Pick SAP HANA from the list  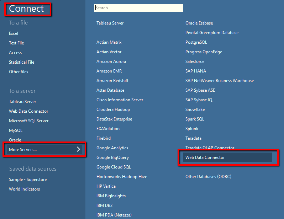pyautogui.click(x=195, y=71)
